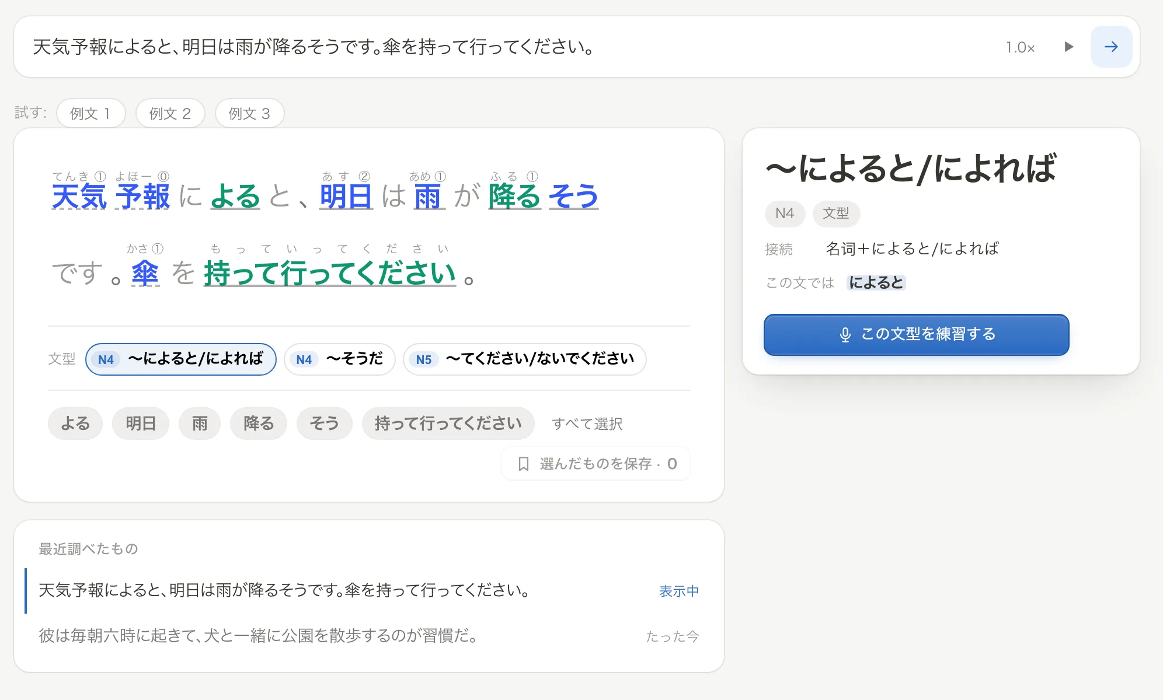Click the bookmark icon on save button
The height and width of the screenshot is (700, 1163).
(x=524, y=464)
